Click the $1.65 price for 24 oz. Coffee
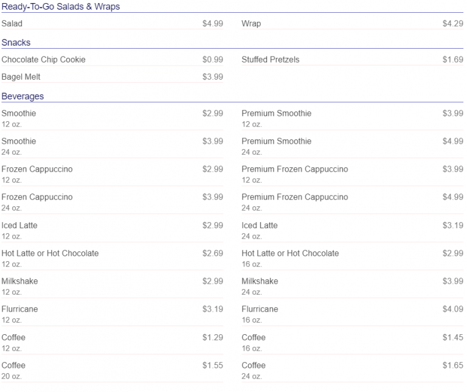Viewport: 467px width, 392px height. (452, 365)
